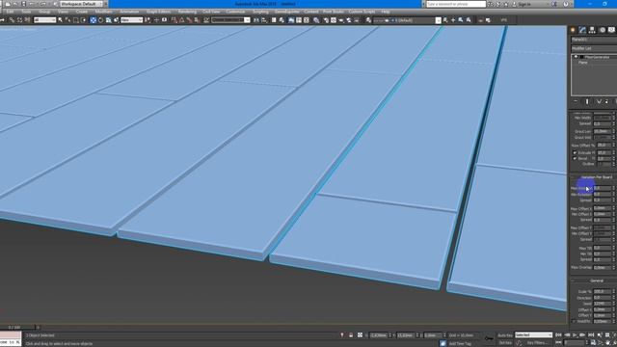Click Add Time Tag in status bar
The height and width of the screenshot is (347, 617).
click(x=460, y=343)
